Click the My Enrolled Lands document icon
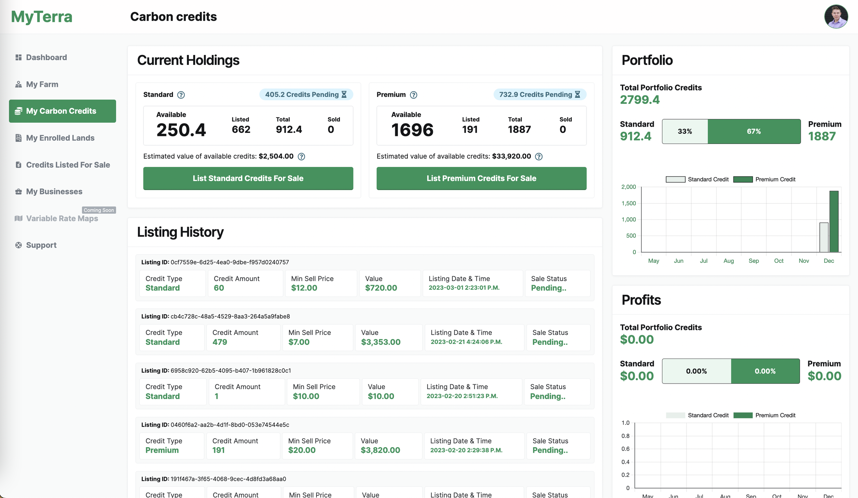 click(19, 138)
